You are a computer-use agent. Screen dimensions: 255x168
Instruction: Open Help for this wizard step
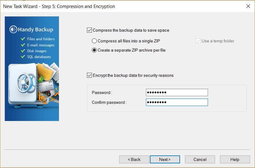[235, 159]
